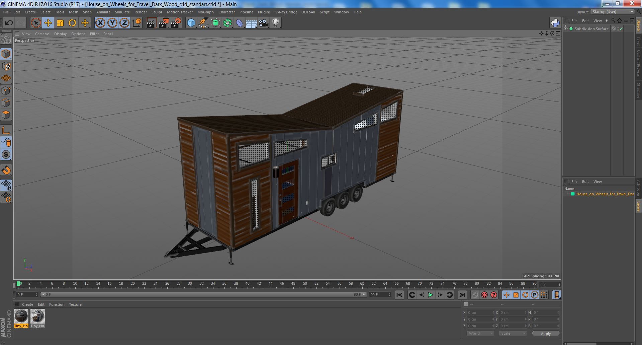
Task: Toggle Enable Snap magnet icon
Action: [6, 170]
